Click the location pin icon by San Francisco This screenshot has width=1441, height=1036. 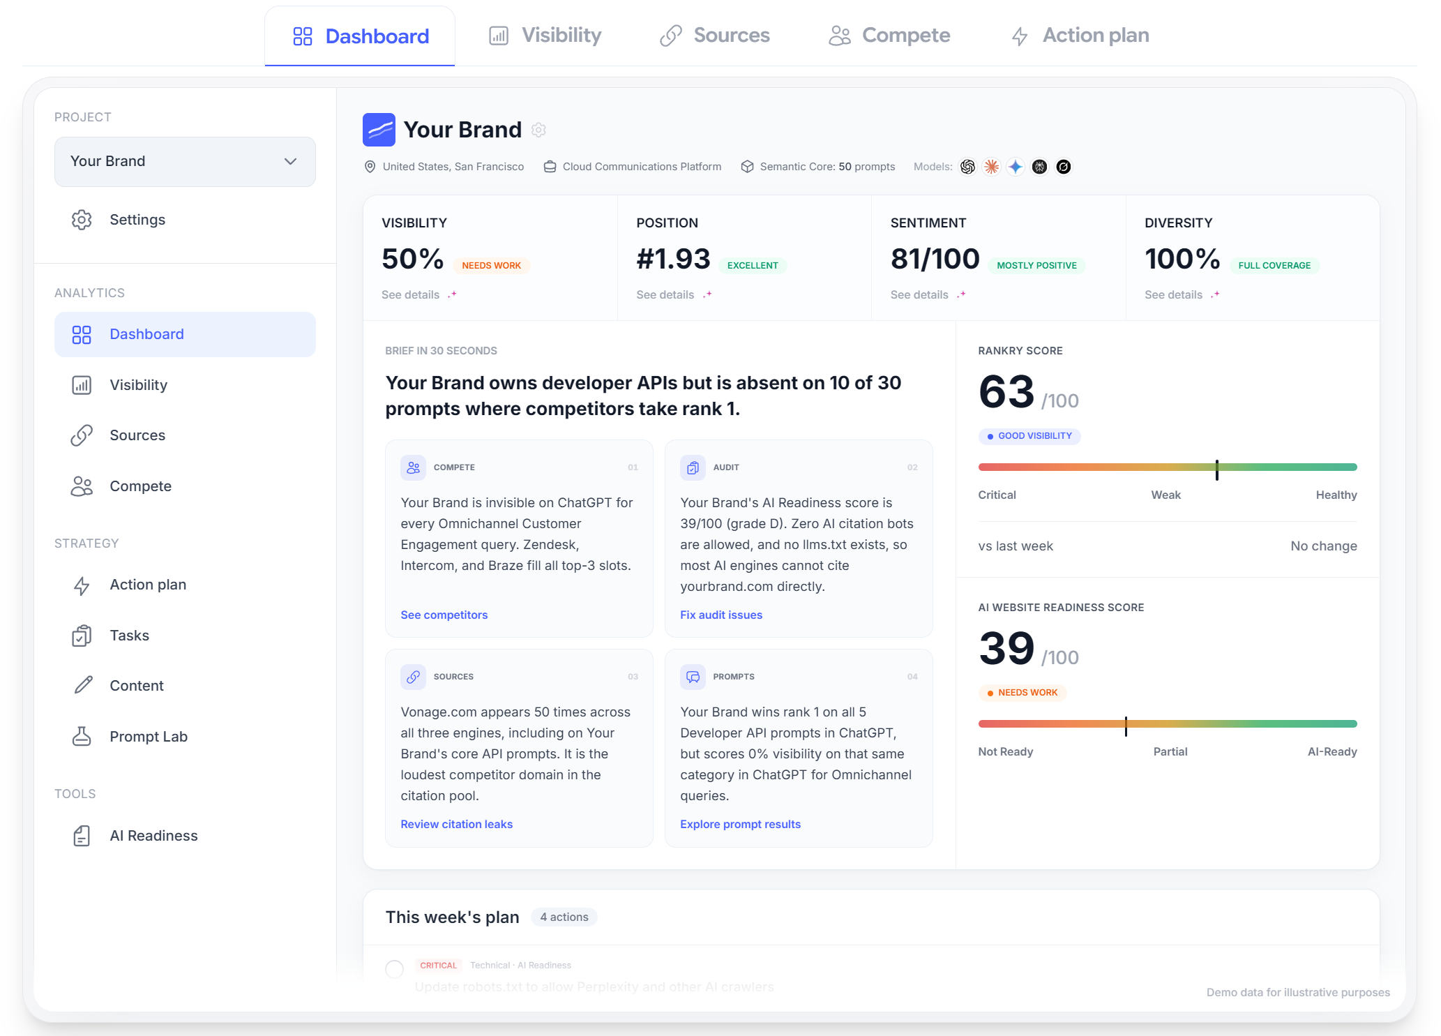point(370,167)
